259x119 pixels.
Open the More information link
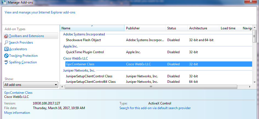pos(17,113)
